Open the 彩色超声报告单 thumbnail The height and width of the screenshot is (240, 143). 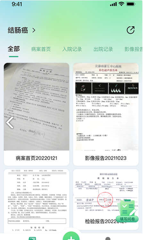coord(106,107)
